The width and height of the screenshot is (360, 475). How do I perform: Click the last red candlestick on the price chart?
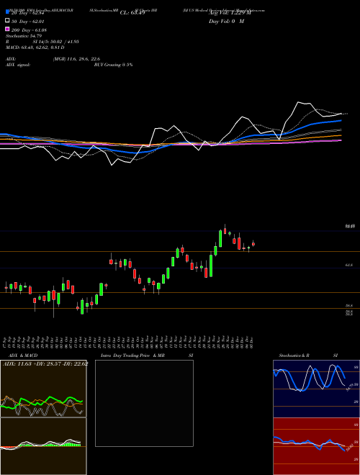tap(253, 244)
